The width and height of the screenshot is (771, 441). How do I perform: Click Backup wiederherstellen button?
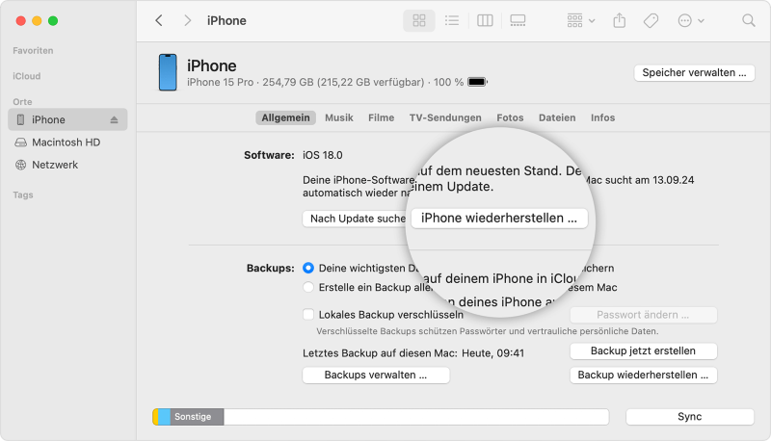(643, 376)
